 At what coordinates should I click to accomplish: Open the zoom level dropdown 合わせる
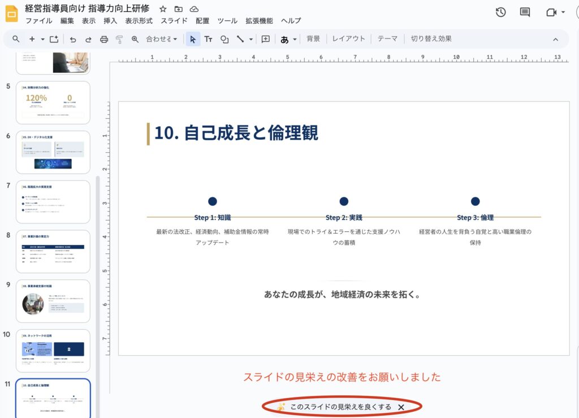click(162, 39)
